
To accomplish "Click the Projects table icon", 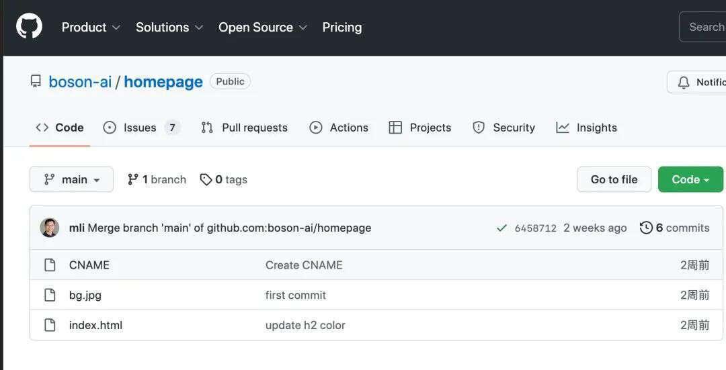I will [395, 128].
